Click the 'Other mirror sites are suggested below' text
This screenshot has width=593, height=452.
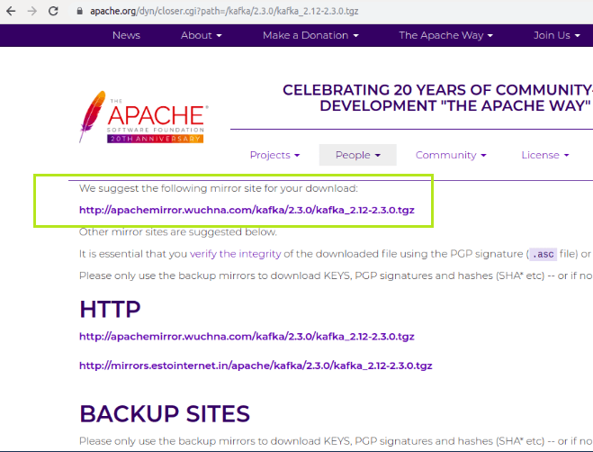point(178,231)
